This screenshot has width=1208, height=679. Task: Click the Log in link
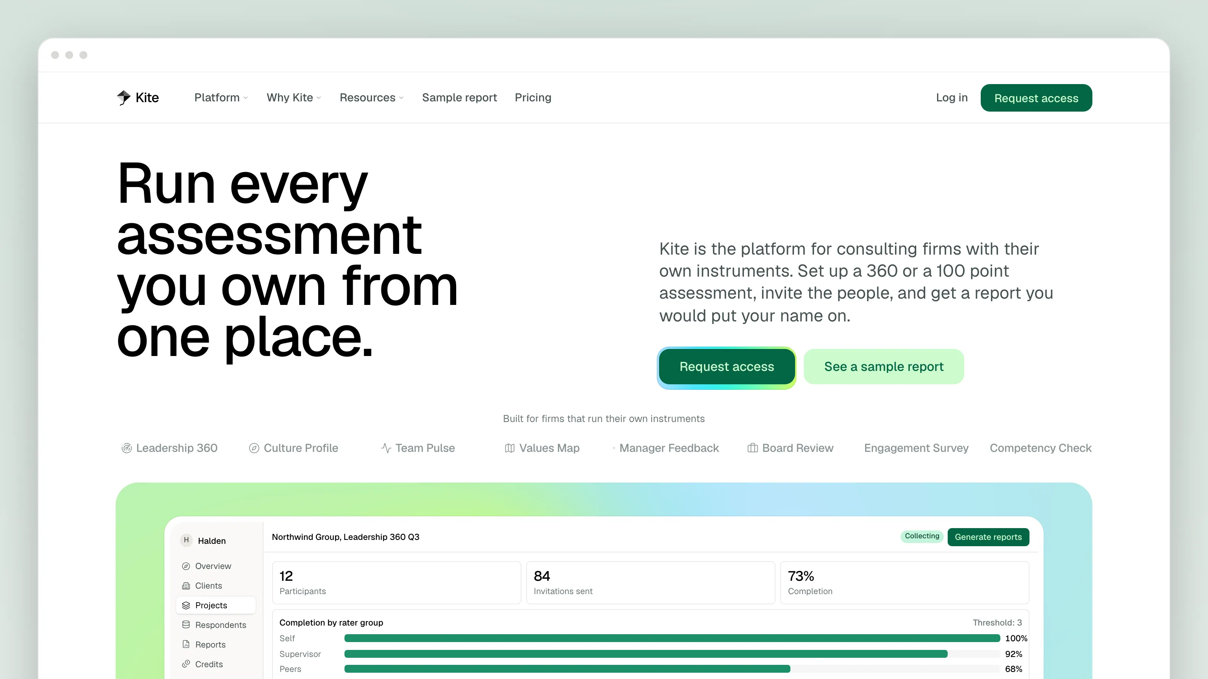point(952,97)
